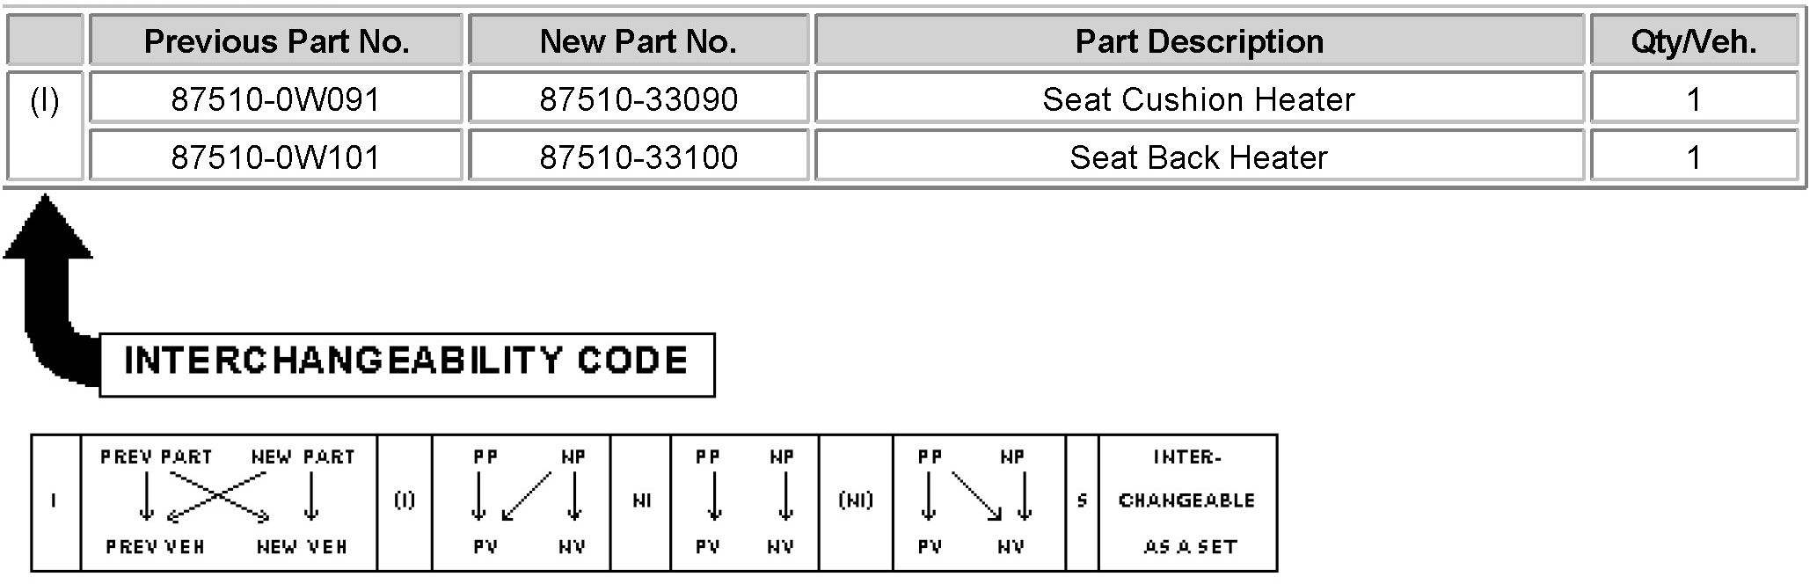Select new part number 87510-33090

[639, 99]
